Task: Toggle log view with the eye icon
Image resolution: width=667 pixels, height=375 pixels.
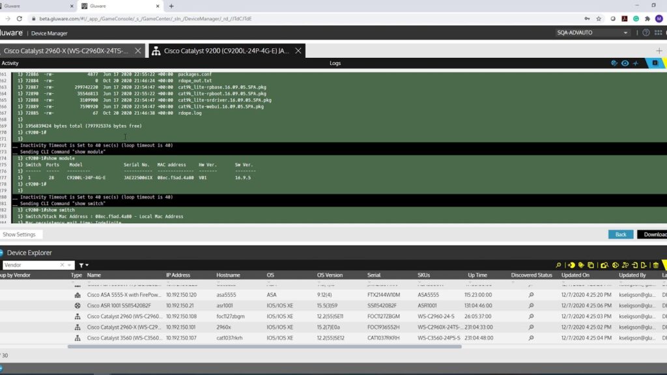Action: [625, 63]
